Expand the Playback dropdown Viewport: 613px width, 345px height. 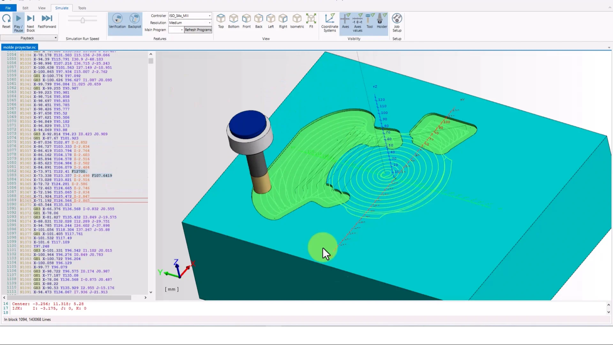click(55, 38)
